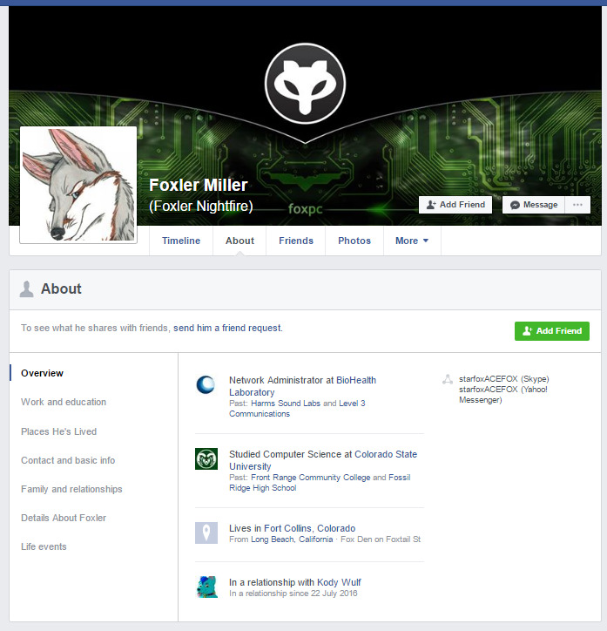The width and height of the screenshot is (607, 631).
Task: Click the About header person icon
Action: coord(26,289)
